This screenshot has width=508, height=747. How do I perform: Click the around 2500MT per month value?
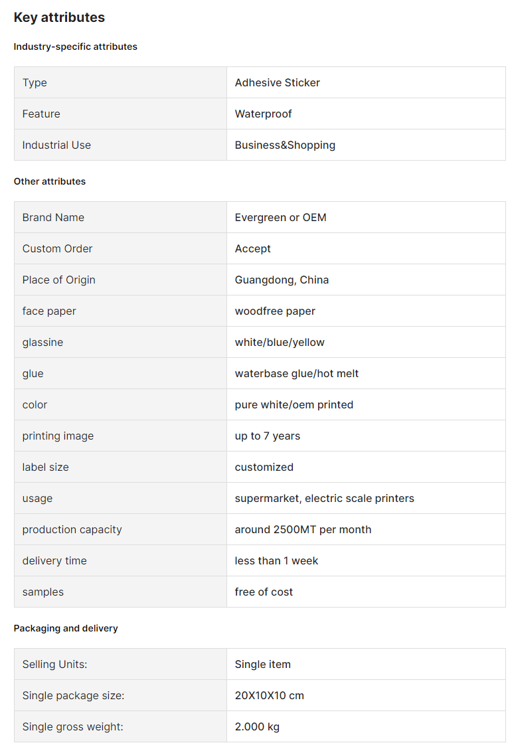pos(303,529)
